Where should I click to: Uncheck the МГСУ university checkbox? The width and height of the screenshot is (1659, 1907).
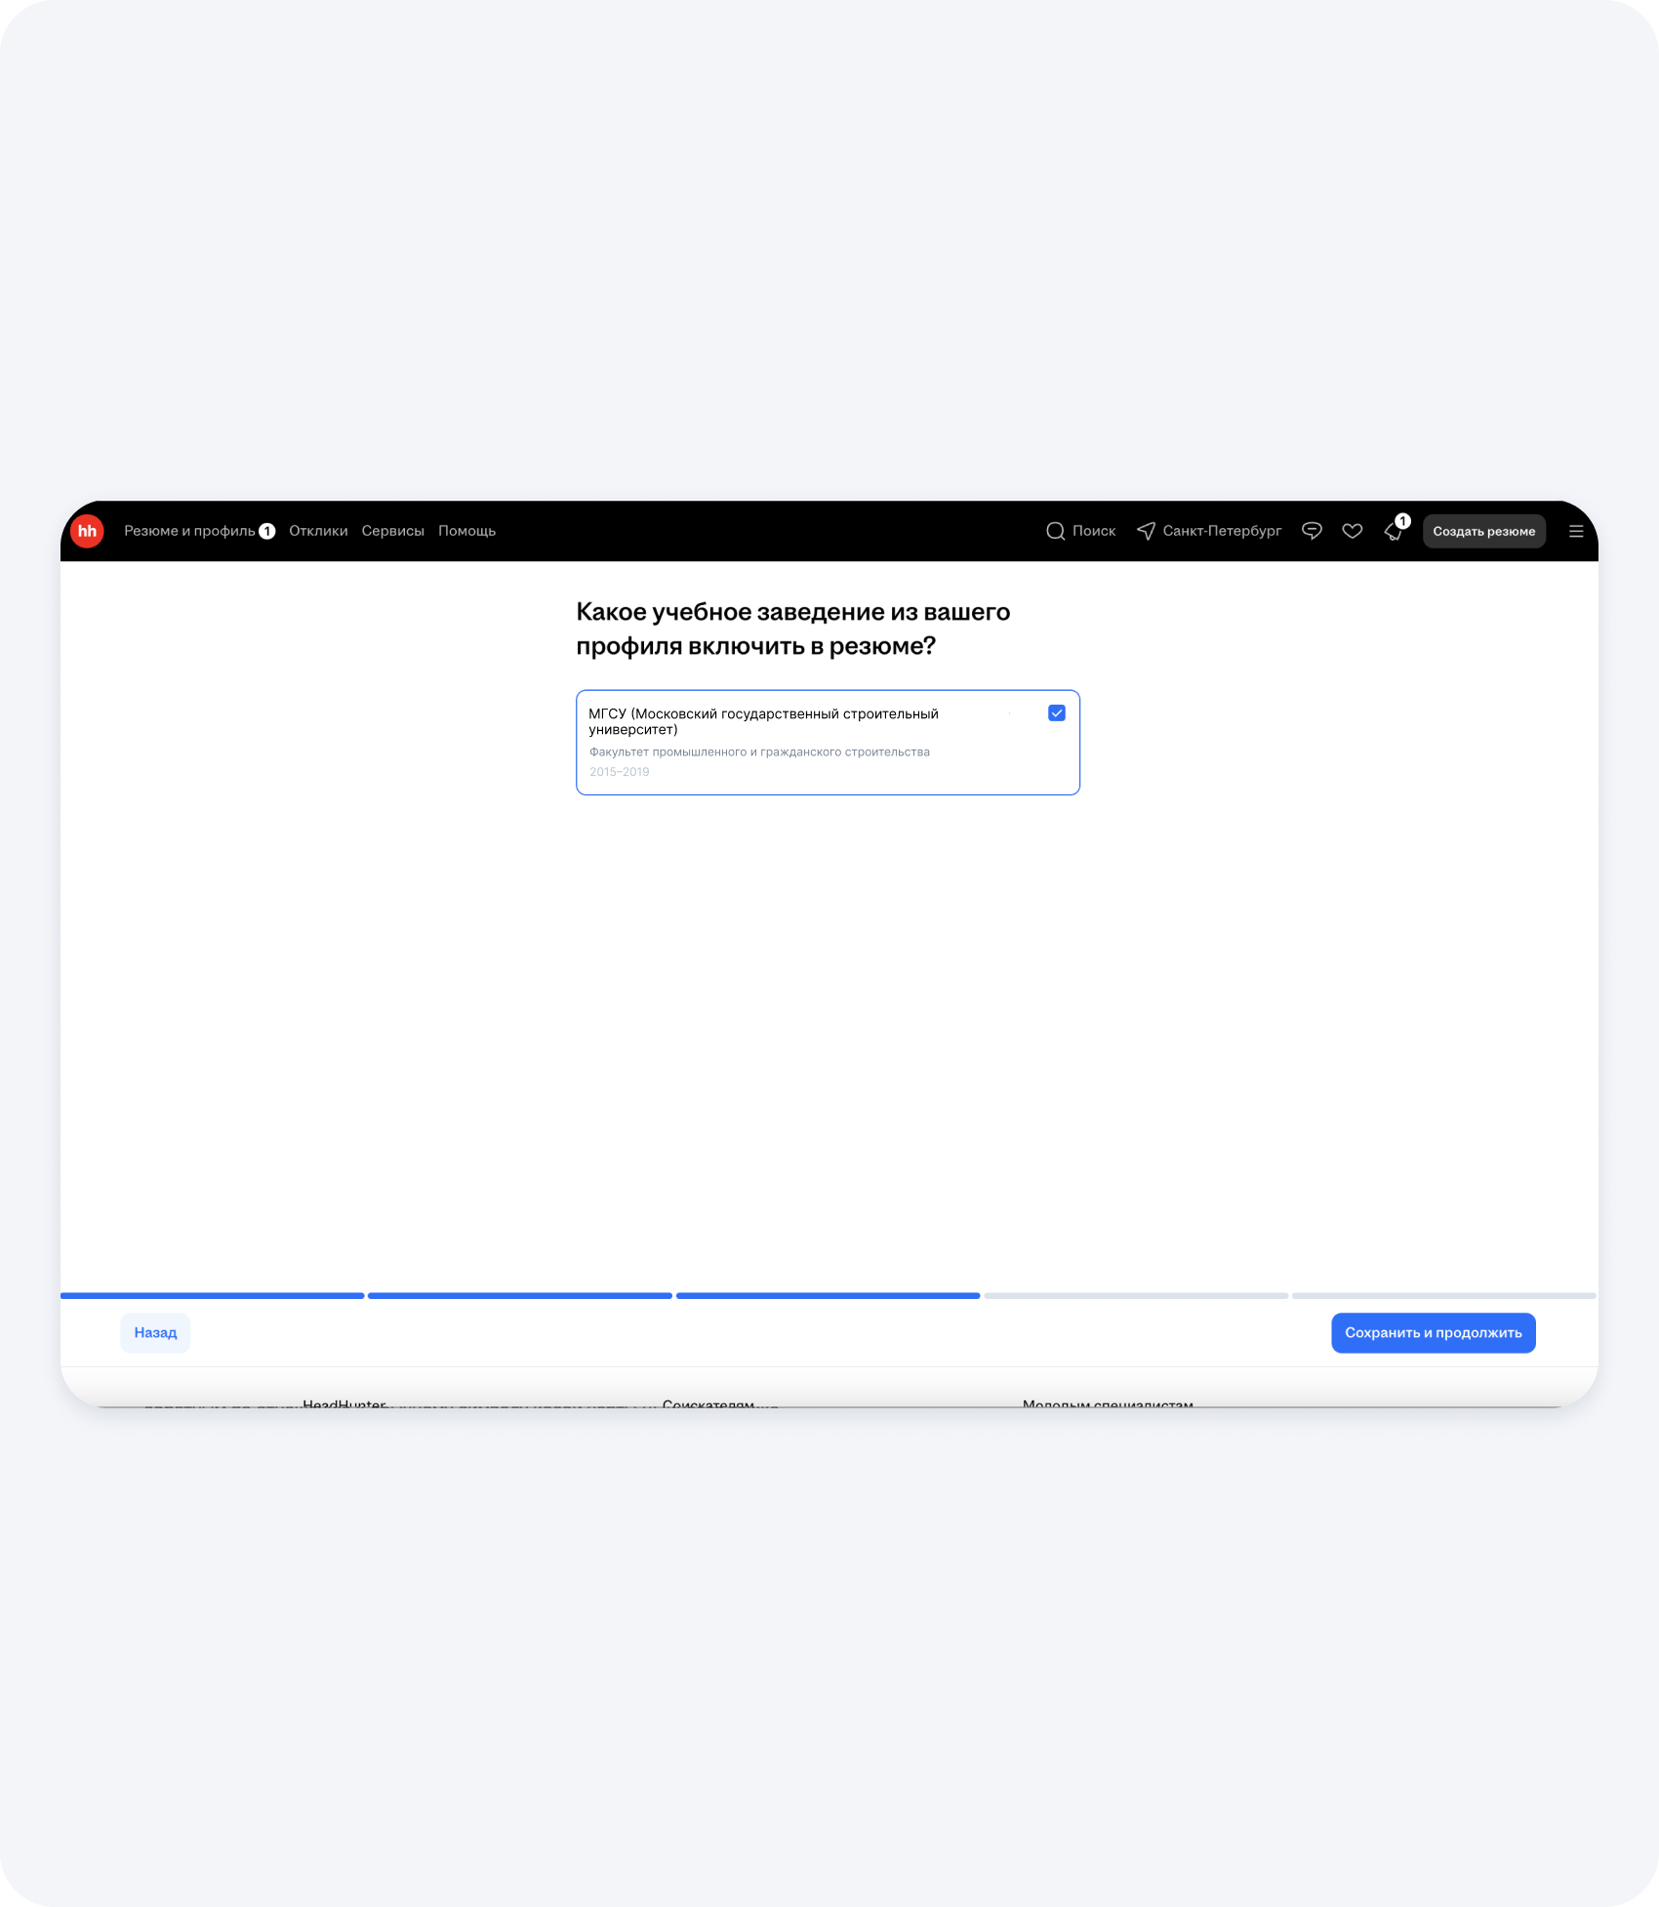tap(1056, 713)
